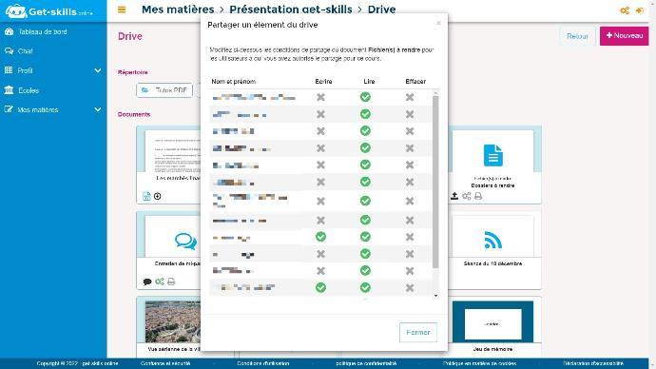Viewport: 656px width, 369px height.
Task: Toggle Ecrire permission for the third listed user
Action: click(320, 131)
